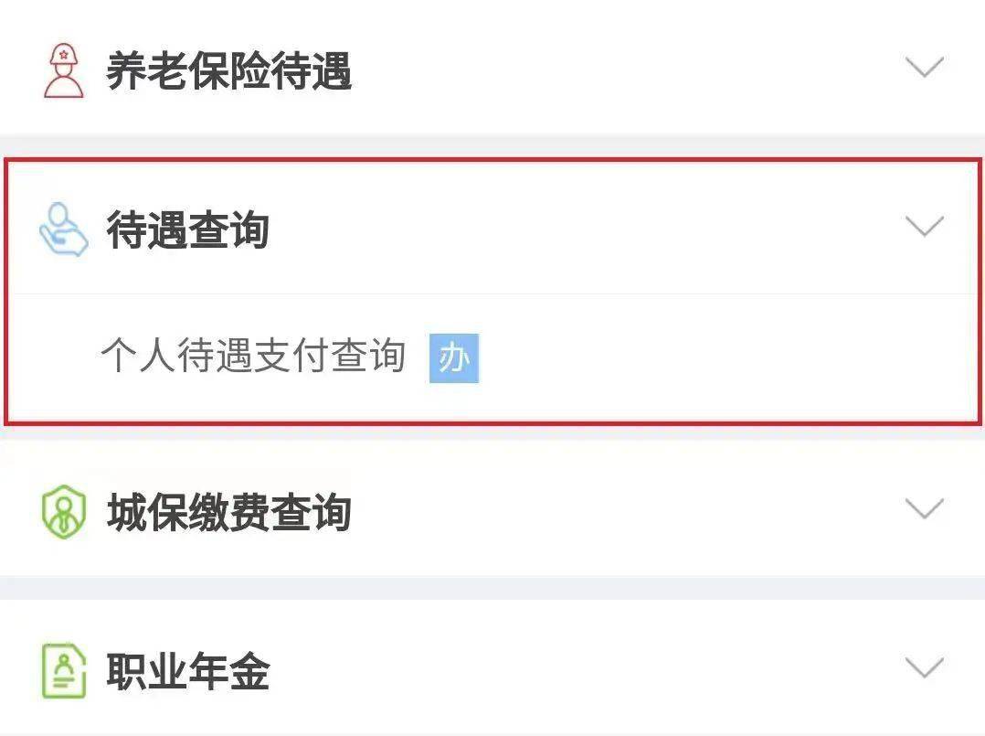This screenshot has height=736, width=985.
Task: Open the 养老保险待遇 heading
Action: tap(228, 71)
